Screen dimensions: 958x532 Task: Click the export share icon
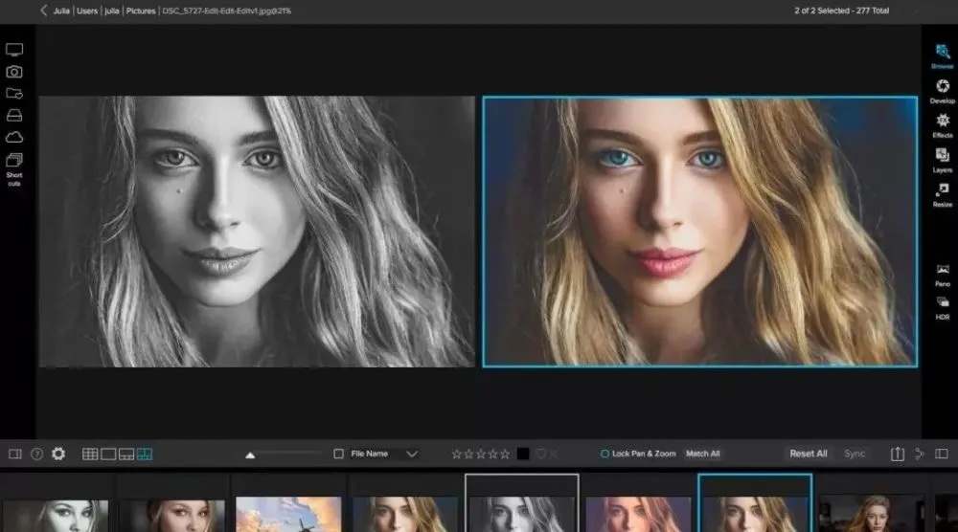897,454
